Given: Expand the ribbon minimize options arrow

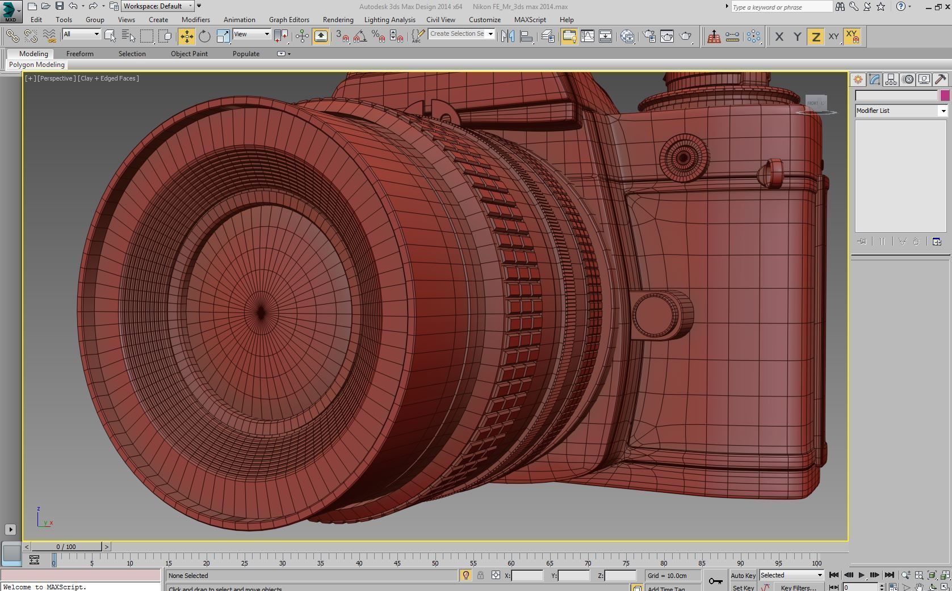Looking at the screenshot, I should tap(289, 54).
